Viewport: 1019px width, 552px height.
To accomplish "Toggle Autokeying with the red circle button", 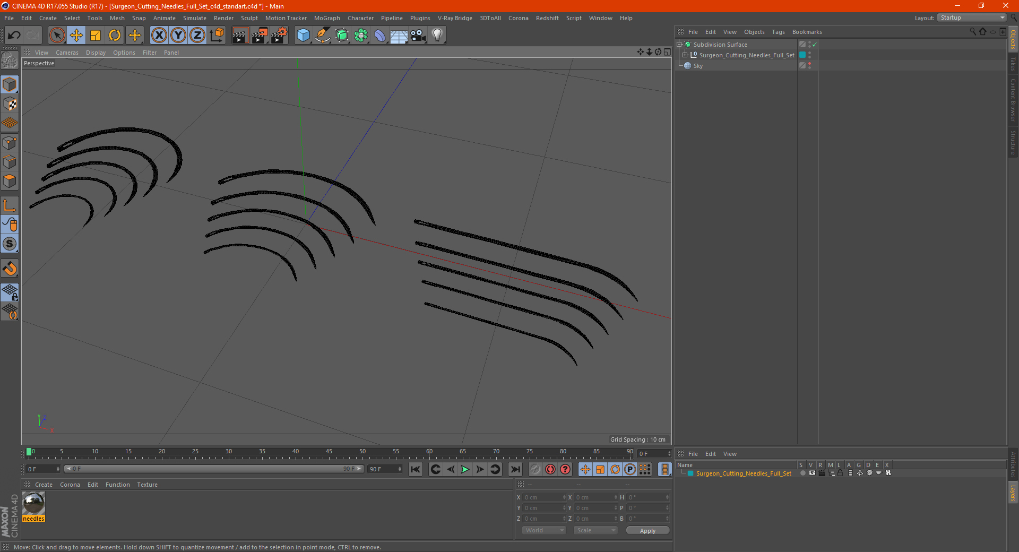I will pyautogui.click(x=550, y=469).
